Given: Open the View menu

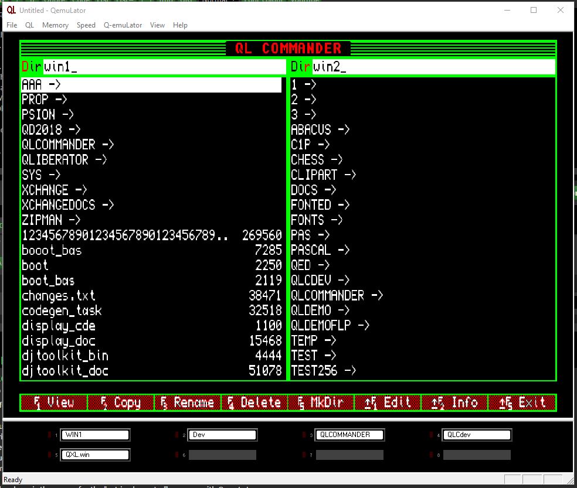Looking at the screenshot, I should [157, 25].
